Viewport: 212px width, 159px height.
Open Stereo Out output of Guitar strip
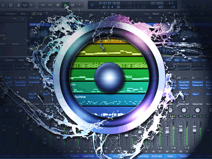tap(184, 104)
